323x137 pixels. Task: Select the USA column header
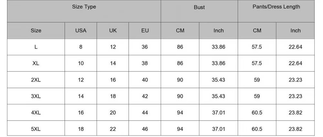tap(81, 31)
